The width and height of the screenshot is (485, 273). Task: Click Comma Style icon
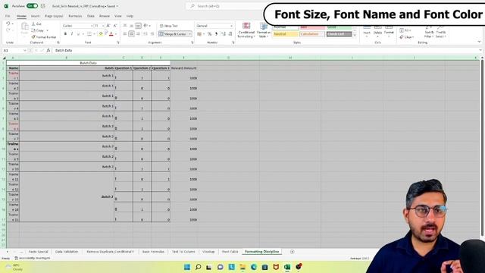tap(216, 33)
